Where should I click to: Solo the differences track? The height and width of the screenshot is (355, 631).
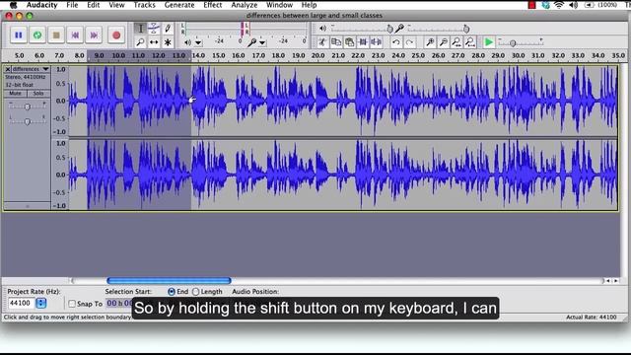point(38,94)
